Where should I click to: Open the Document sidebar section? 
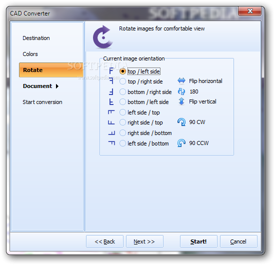(37, 86)
